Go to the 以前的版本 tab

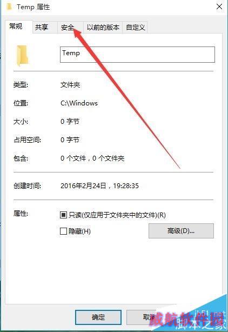103,27
